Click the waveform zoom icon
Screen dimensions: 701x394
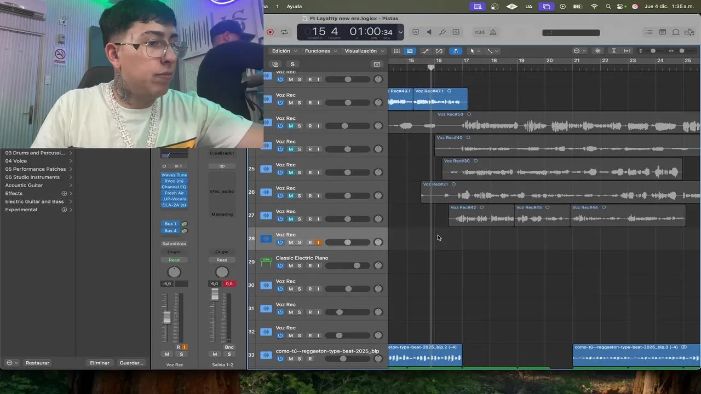pos(598,51)
